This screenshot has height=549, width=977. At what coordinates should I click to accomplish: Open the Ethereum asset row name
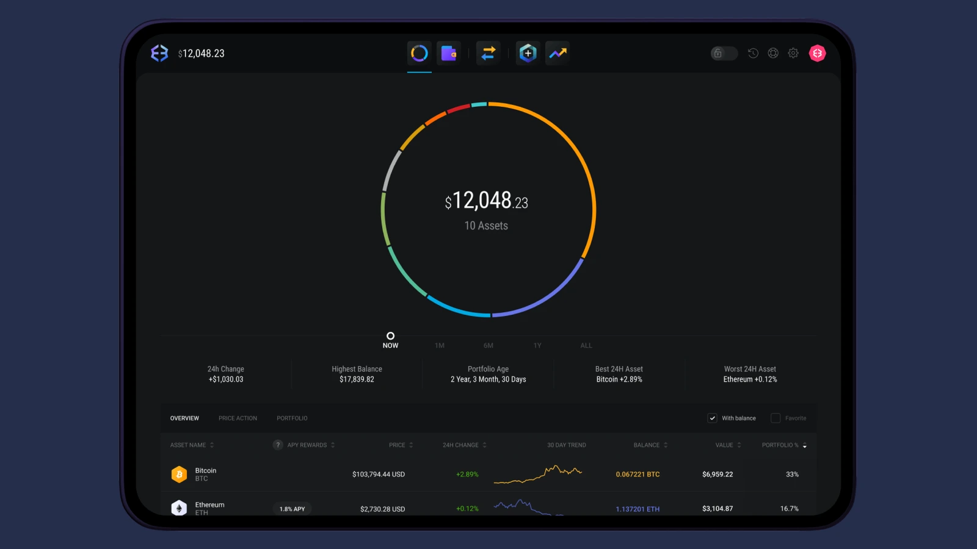pyautogui.click(x=209, y=504)
